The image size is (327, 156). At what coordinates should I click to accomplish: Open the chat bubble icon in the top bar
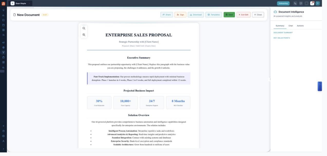[x=301, y=3]
